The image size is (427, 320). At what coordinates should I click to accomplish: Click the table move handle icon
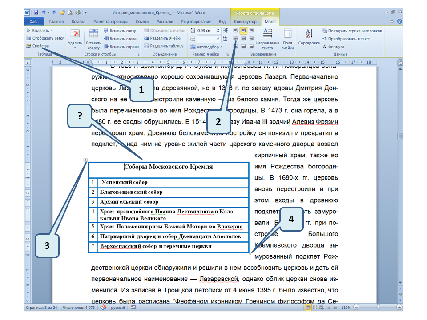pyautogui.click(x=85, y=160)
